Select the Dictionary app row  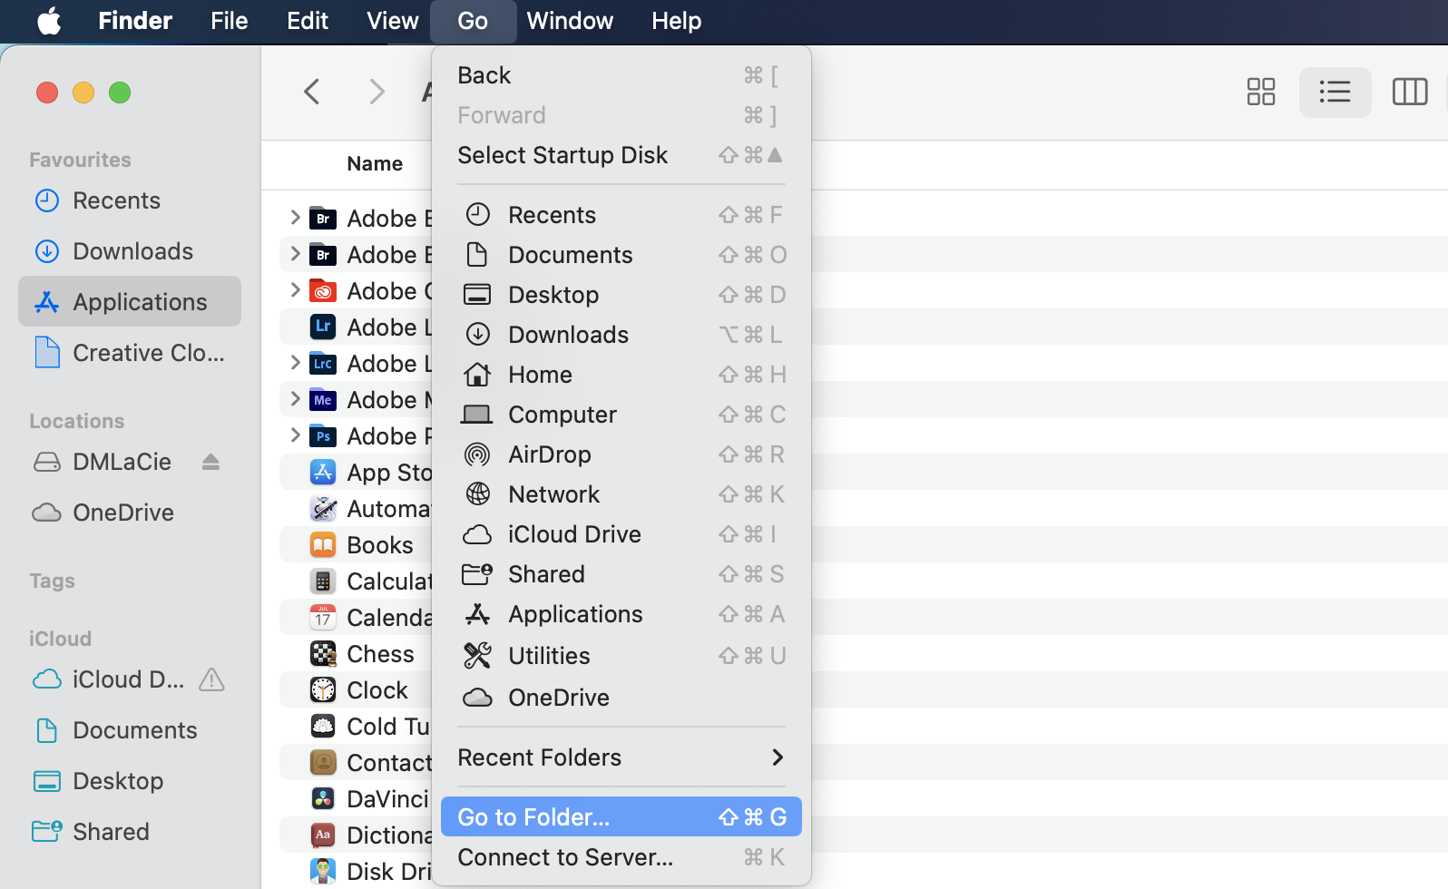356,835
